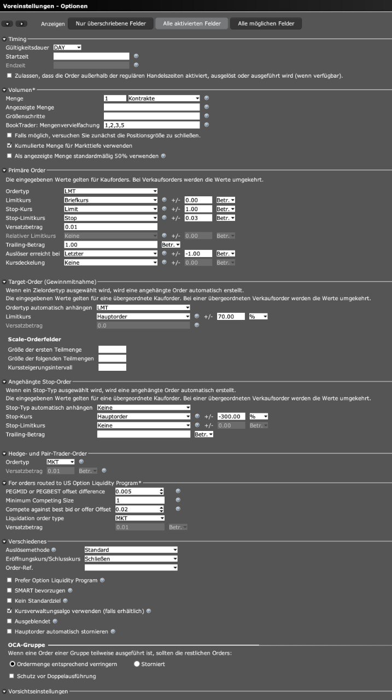
Task: Open the Ordertyp LMT dropdown in Primäre Order
Action: point(110,191)
